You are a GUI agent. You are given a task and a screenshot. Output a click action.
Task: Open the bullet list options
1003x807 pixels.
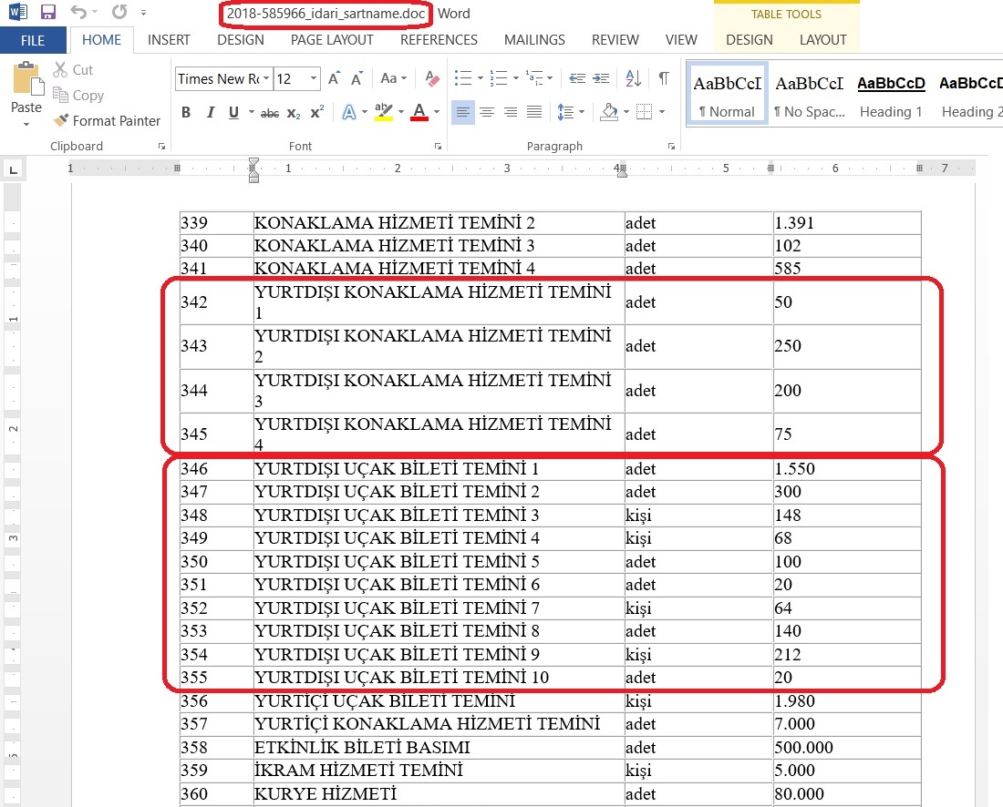pos(481,78)
